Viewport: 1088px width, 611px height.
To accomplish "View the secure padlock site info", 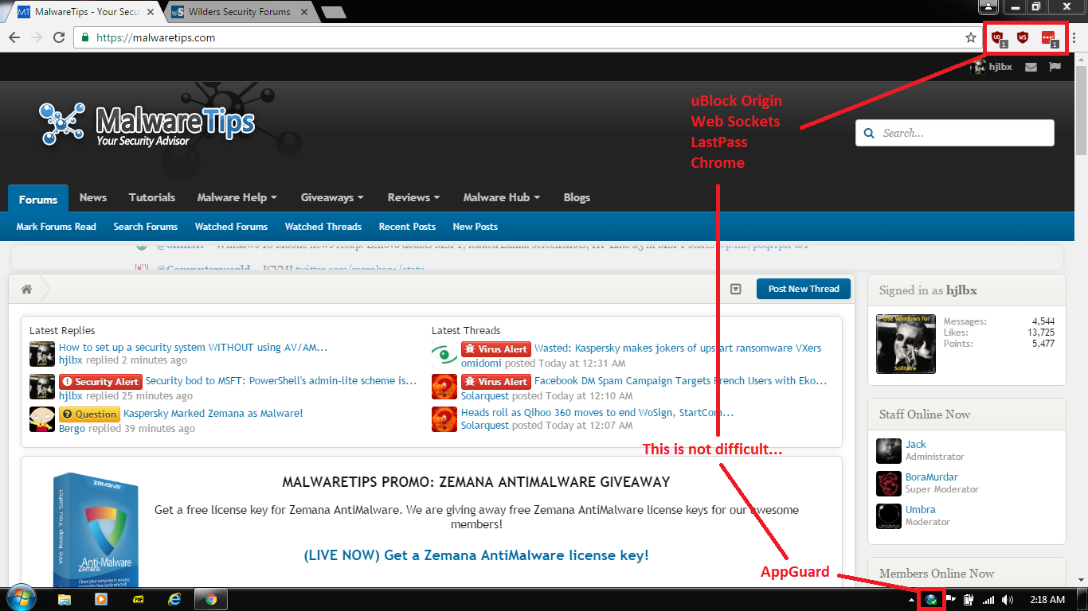I will pyautogui.click(x=84, y=37).
